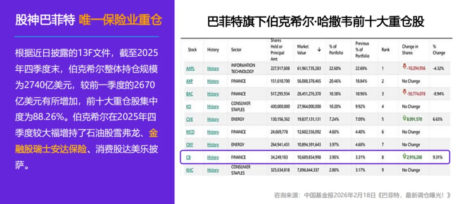Open the KO stock ticker link
Image resolution: width=458 pixels, height=204 pixels.
tap(189, 107)
